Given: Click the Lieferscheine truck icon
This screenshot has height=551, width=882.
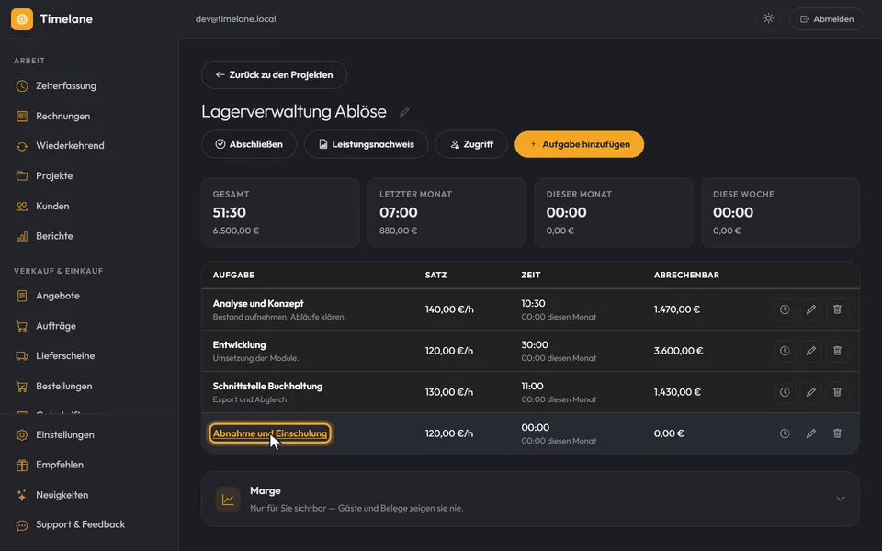Looking at the screenshot, I should (x=22, y=356).
